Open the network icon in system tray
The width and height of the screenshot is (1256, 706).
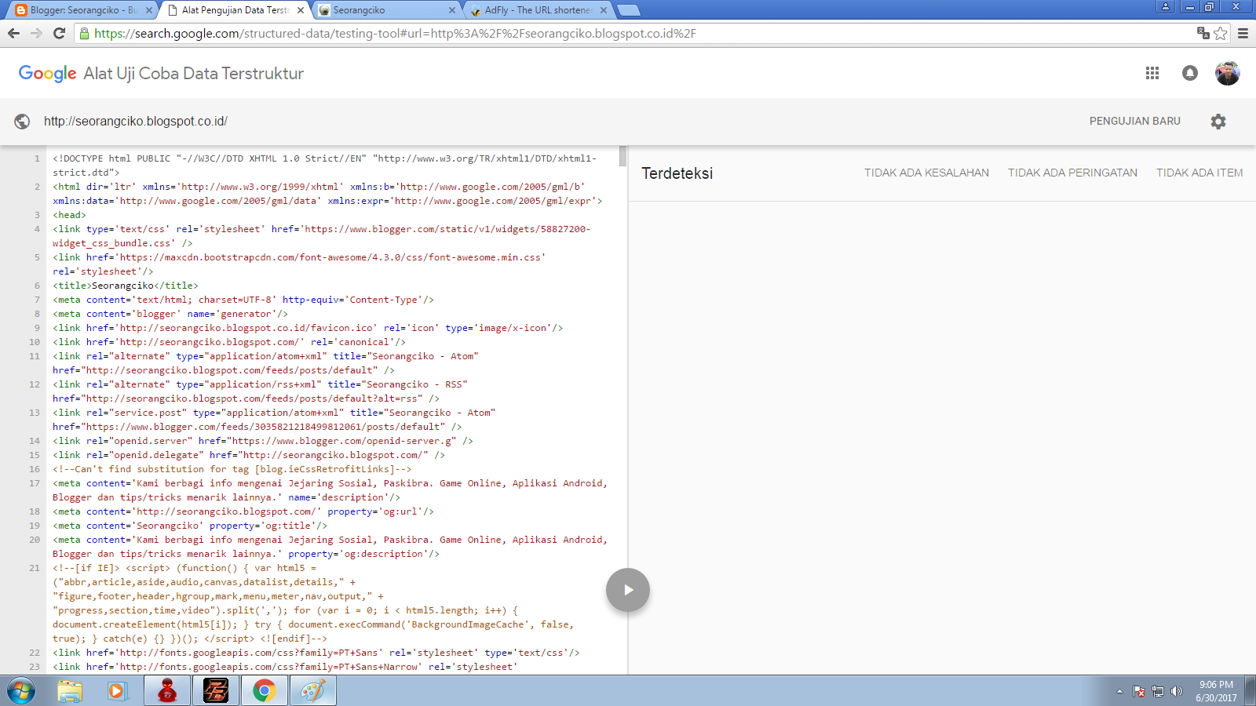(x=1158, y=691)
